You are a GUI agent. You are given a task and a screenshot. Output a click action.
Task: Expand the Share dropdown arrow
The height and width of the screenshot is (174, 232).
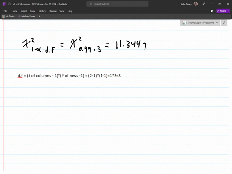pyautogui.click(x=229, y=11)
